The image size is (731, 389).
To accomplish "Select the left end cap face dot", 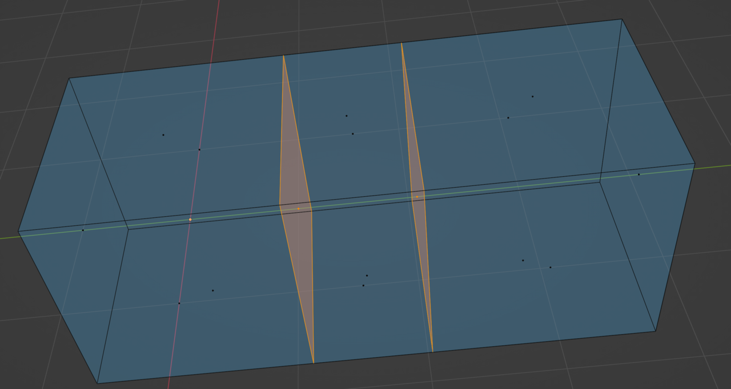I will point(83,230).
